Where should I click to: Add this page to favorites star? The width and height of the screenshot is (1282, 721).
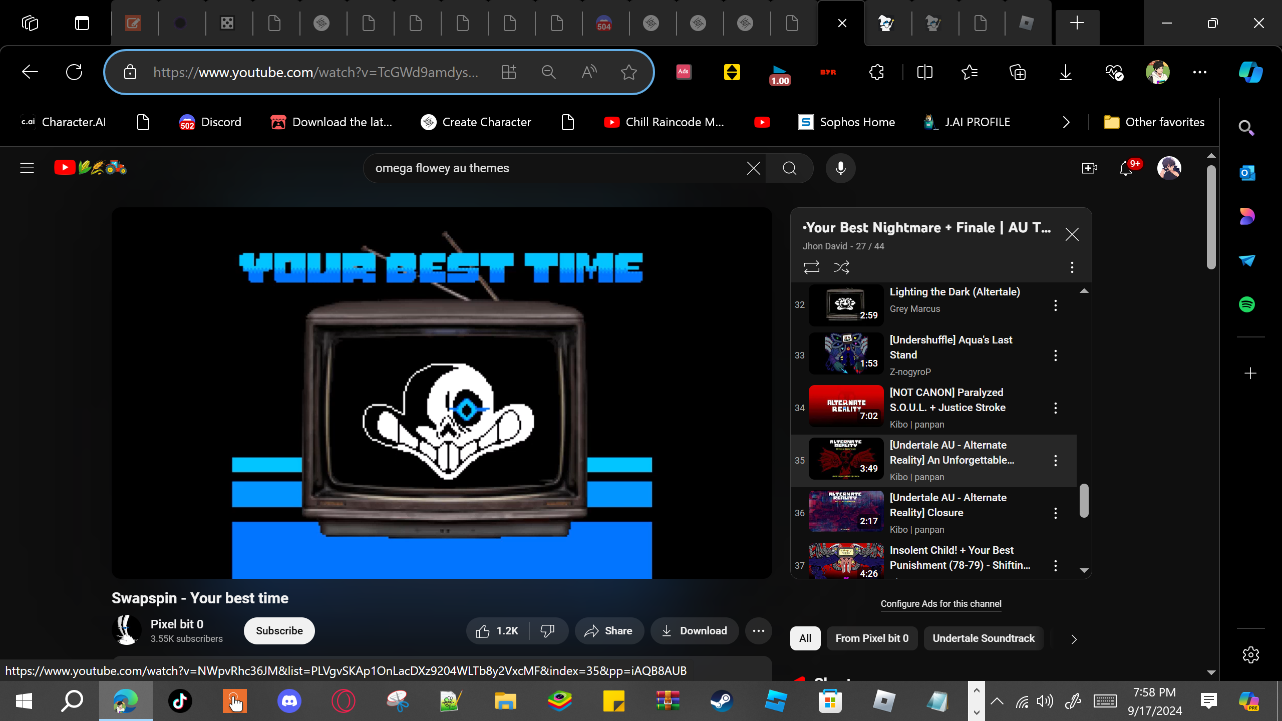coord(628,73)
